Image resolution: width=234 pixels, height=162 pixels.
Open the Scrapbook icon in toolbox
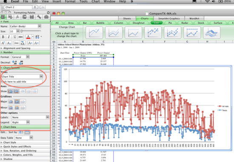pos(25,17)
